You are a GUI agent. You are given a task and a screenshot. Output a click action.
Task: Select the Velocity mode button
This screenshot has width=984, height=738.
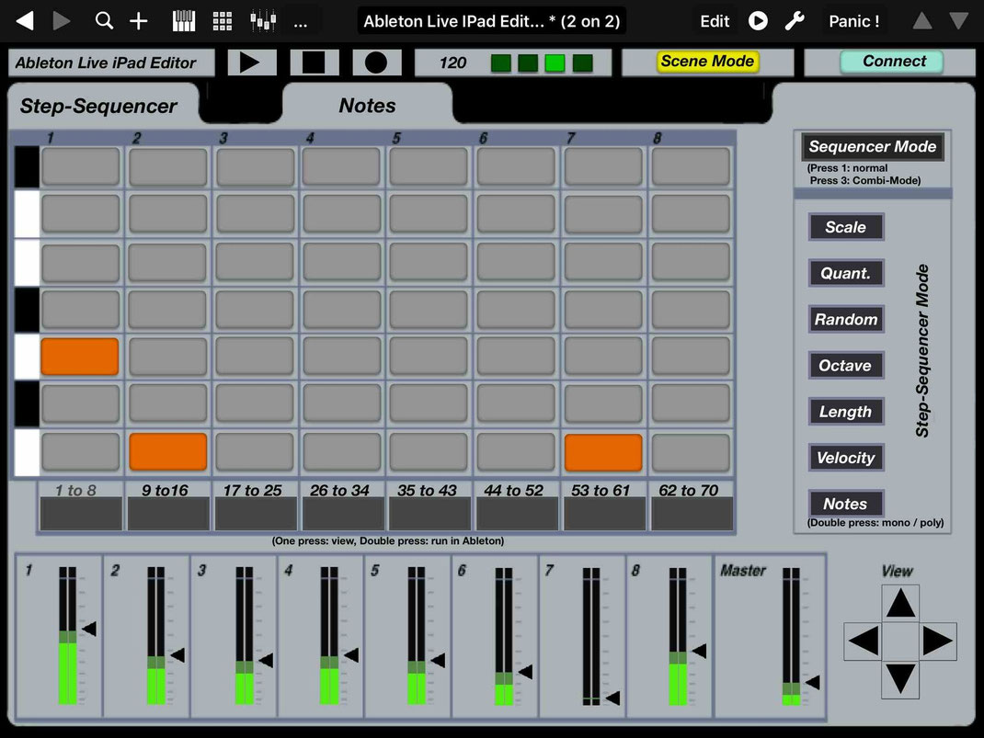pos(846,458)
